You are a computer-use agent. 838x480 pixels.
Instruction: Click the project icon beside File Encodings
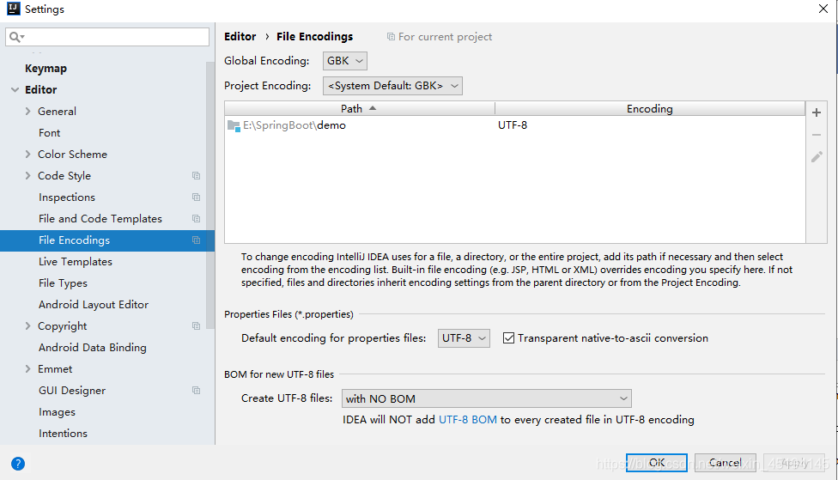tap(196, 240)
